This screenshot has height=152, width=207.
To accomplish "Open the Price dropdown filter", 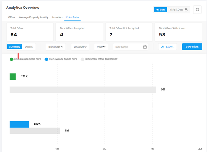I will tap(101, 47).
